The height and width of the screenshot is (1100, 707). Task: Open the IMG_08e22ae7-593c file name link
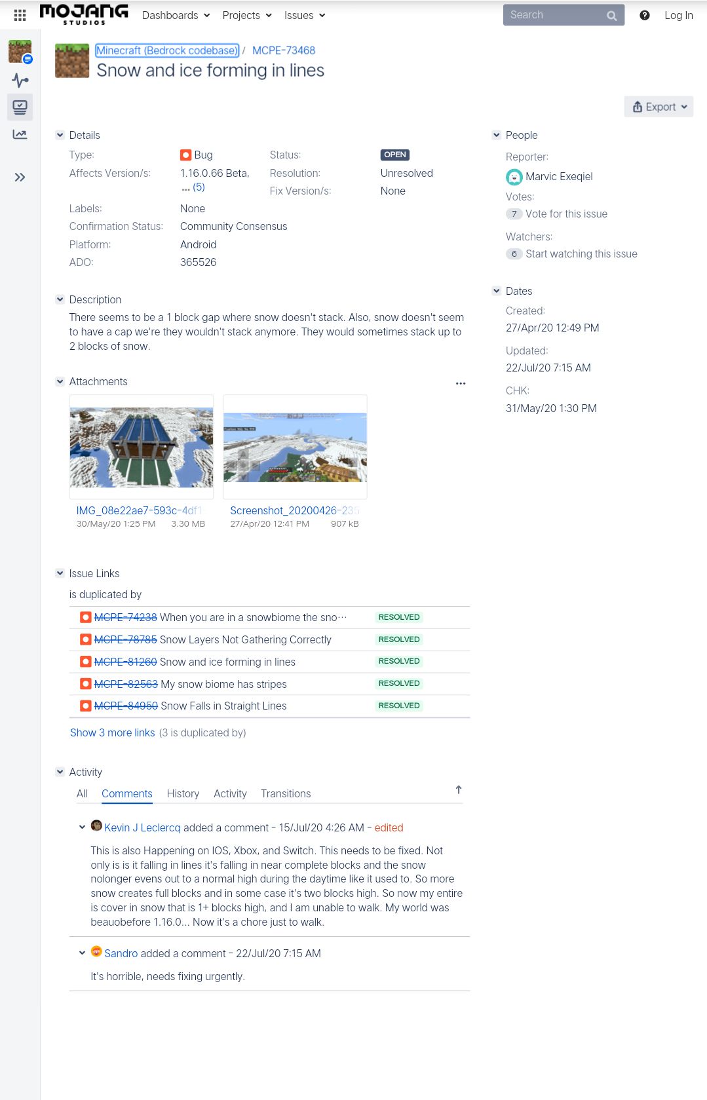(140, 510)
